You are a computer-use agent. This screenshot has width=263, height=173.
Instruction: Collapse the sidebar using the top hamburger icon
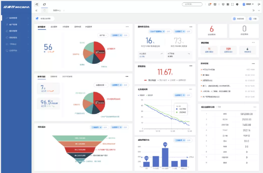point(37,4)
